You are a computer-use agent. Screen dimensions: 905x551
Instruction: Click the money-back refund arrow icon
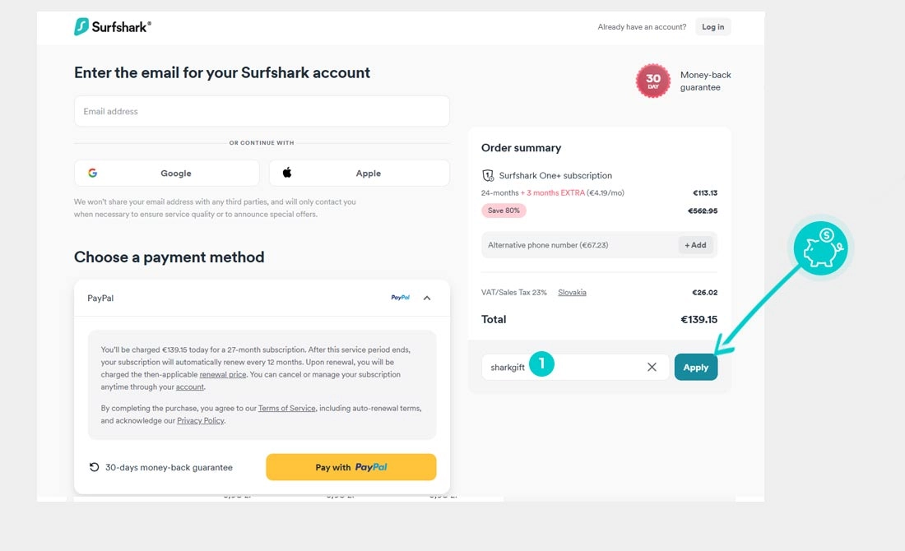click(x=95, y=467)
